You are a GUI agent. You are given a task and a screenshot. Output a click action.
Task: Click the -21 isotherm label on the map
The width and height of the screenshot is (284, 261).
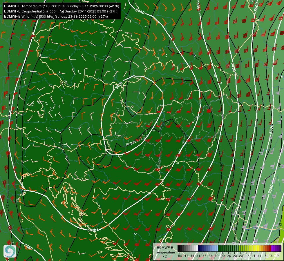(281, 225)
